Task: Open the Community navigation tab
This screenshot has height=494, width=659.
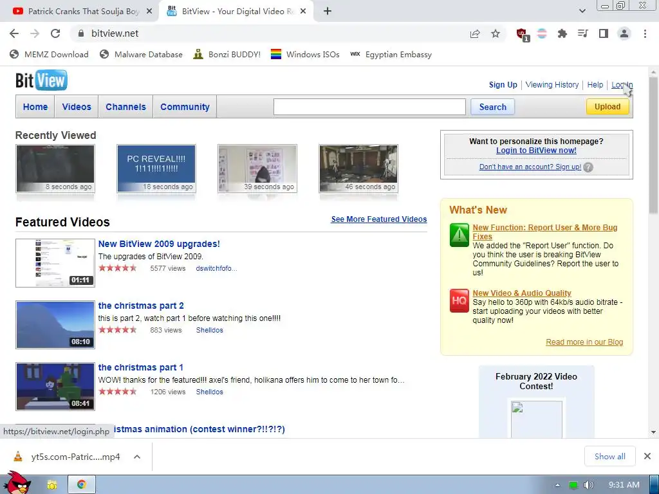Action: coord(185,107)
